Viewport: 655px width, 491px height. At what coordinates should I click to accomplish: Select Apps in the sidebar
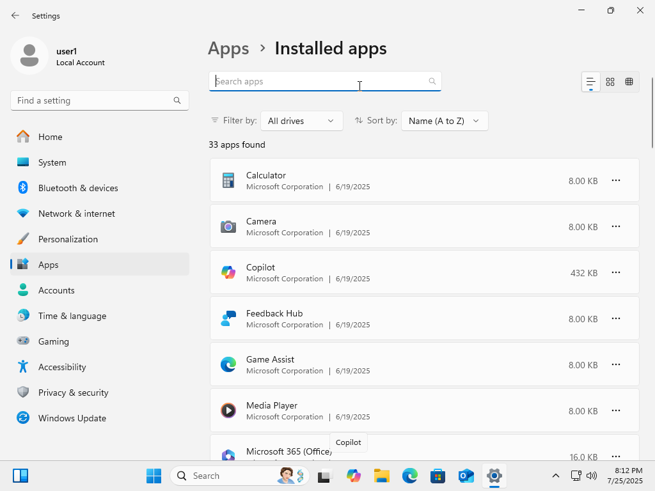(100, 265)
